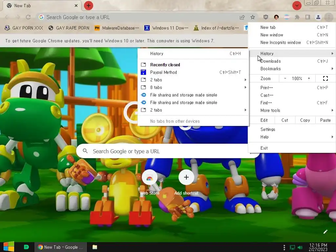
Task: Open Downloads from the Chrome menu
Action: [292, 61]
